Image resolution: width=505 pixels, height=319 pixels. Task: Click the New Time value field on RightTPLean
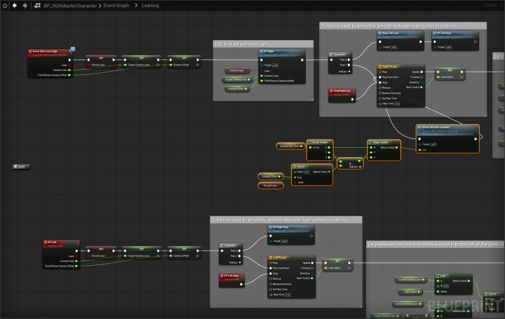[x=397, y=104]
